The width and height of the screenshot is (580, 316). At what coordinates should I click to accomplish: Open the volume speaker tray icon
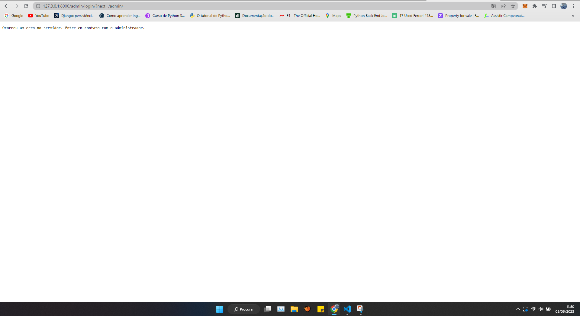pyautogui.click(x=541, y=309)
